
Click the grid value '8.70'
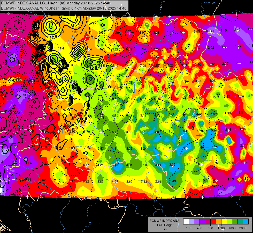click(x=87, y=132)
